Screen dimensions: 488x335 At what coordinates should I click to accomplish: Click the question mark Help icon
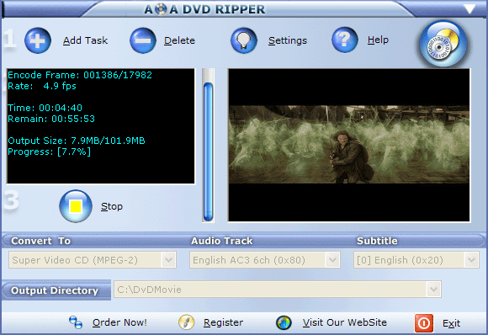pos(344,40)
